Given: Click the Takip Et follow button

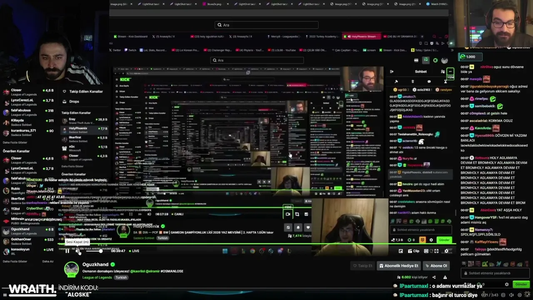Looking at the screenshot, I should point(362,266).
